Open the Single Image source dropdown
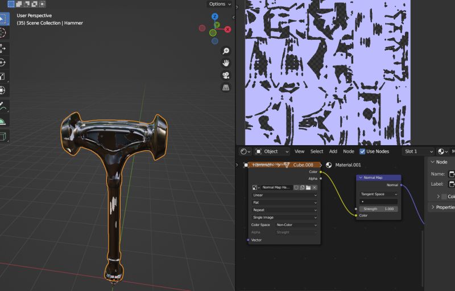This screenshot has height=291, width=455. 284,218
